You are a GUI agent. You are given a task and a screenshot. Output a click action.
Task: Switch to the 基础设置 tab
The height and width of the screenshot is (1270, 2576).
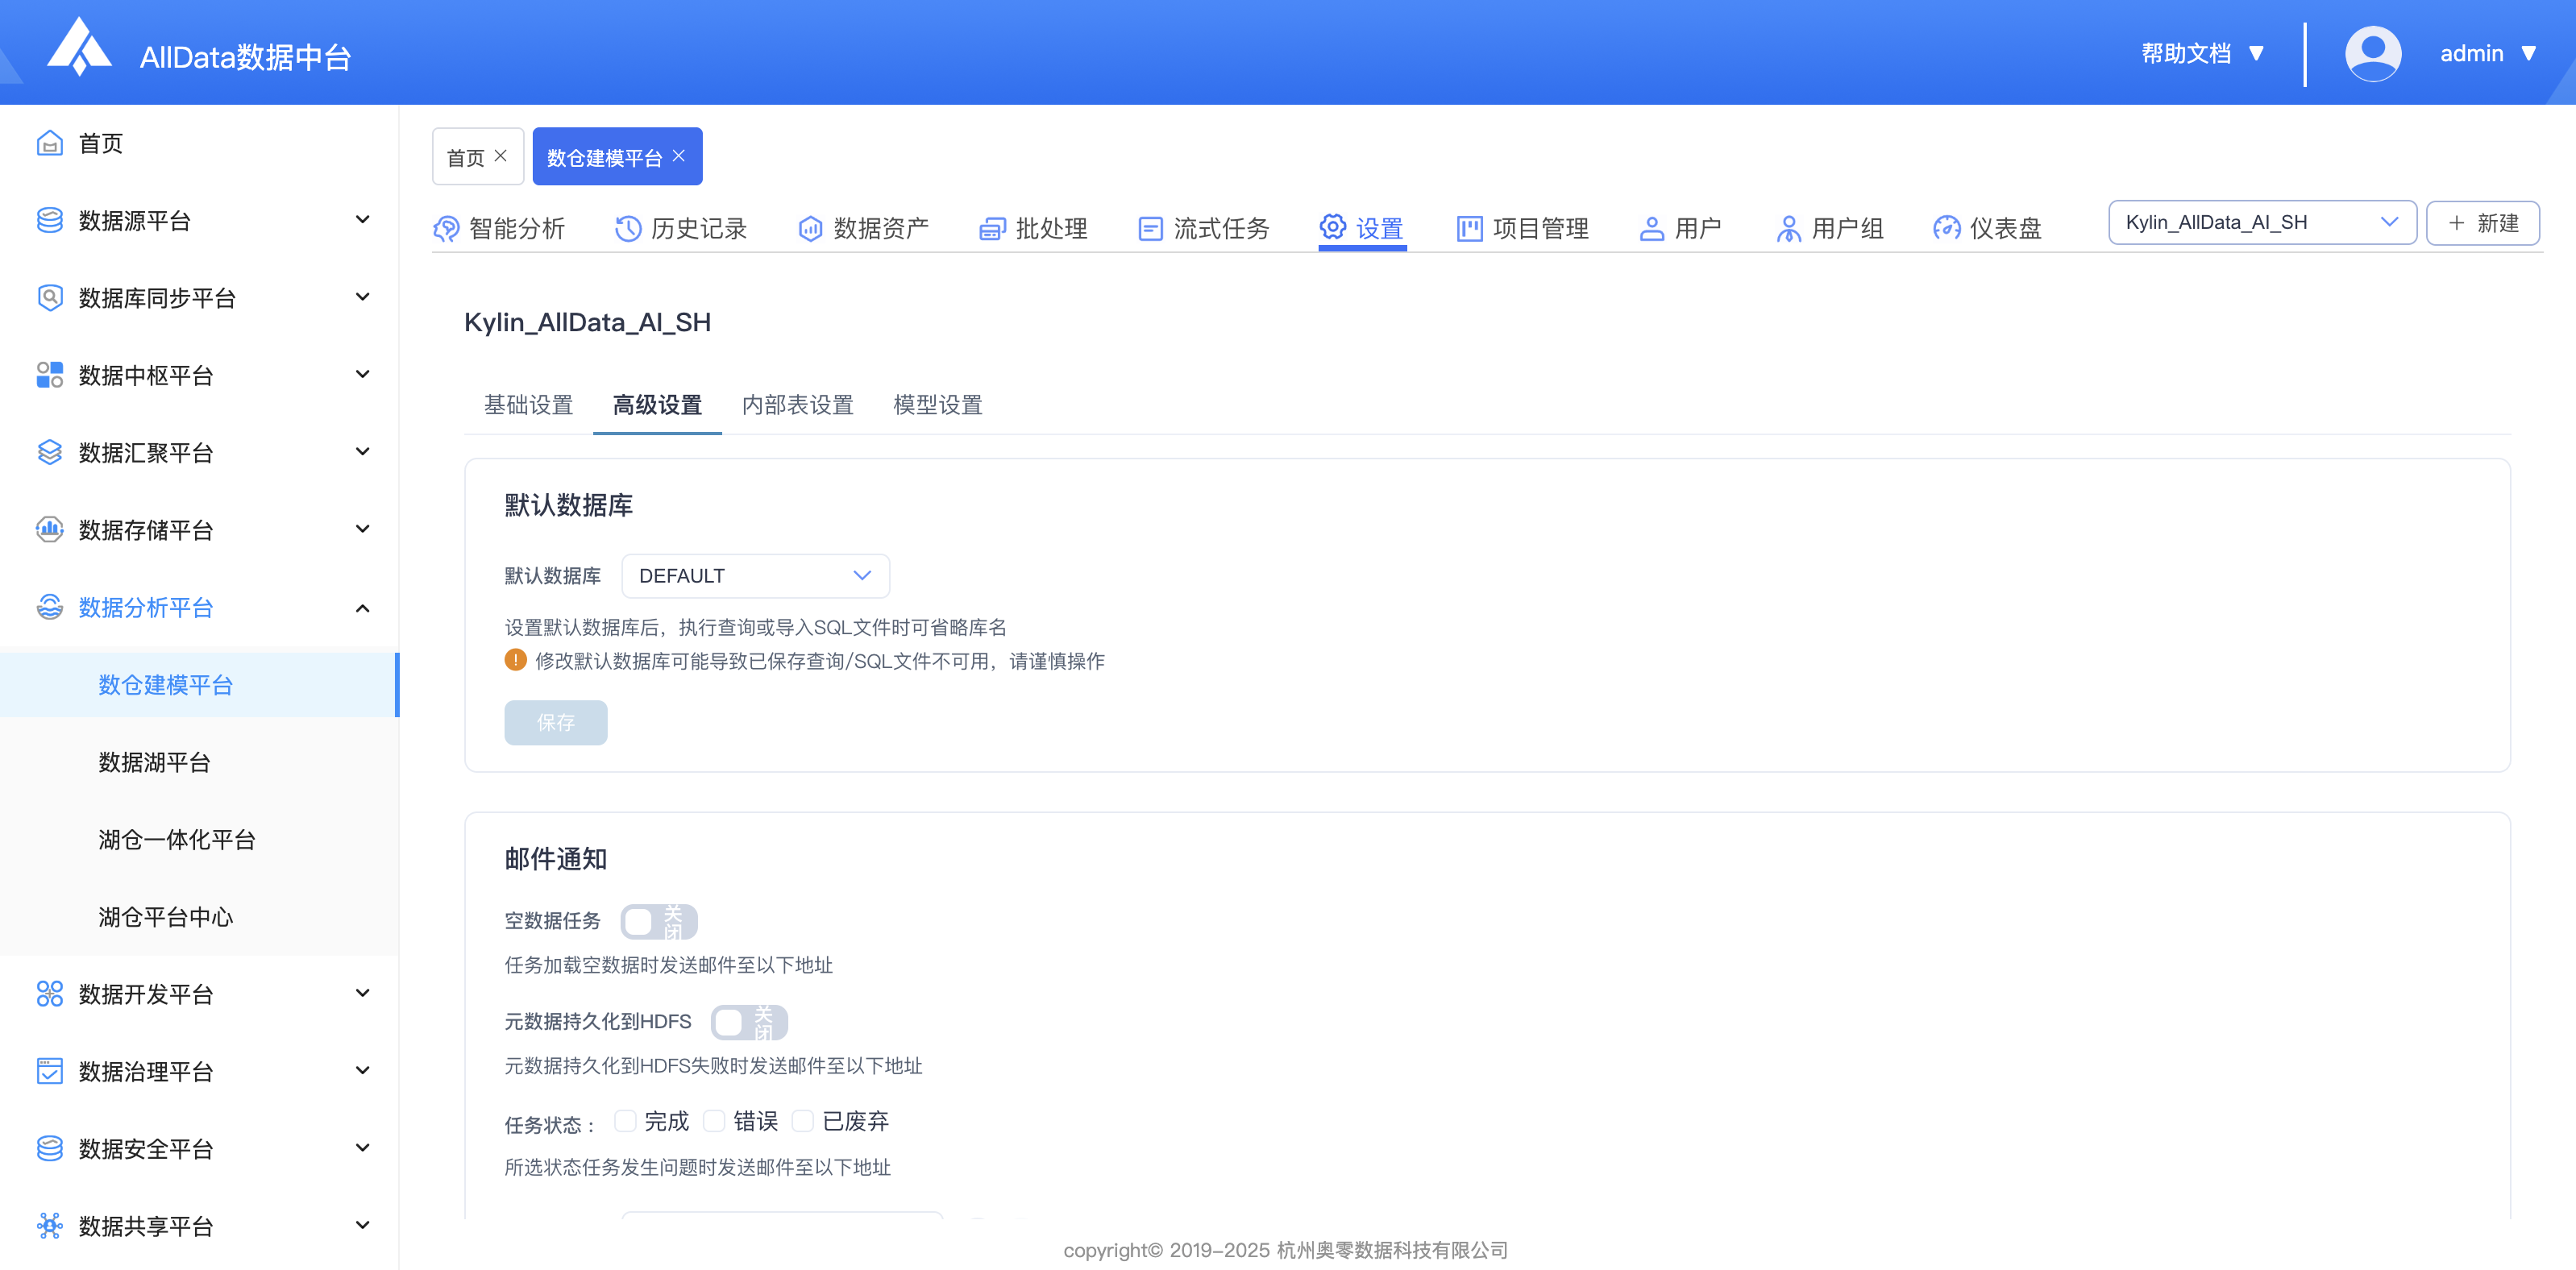(528, 405)
